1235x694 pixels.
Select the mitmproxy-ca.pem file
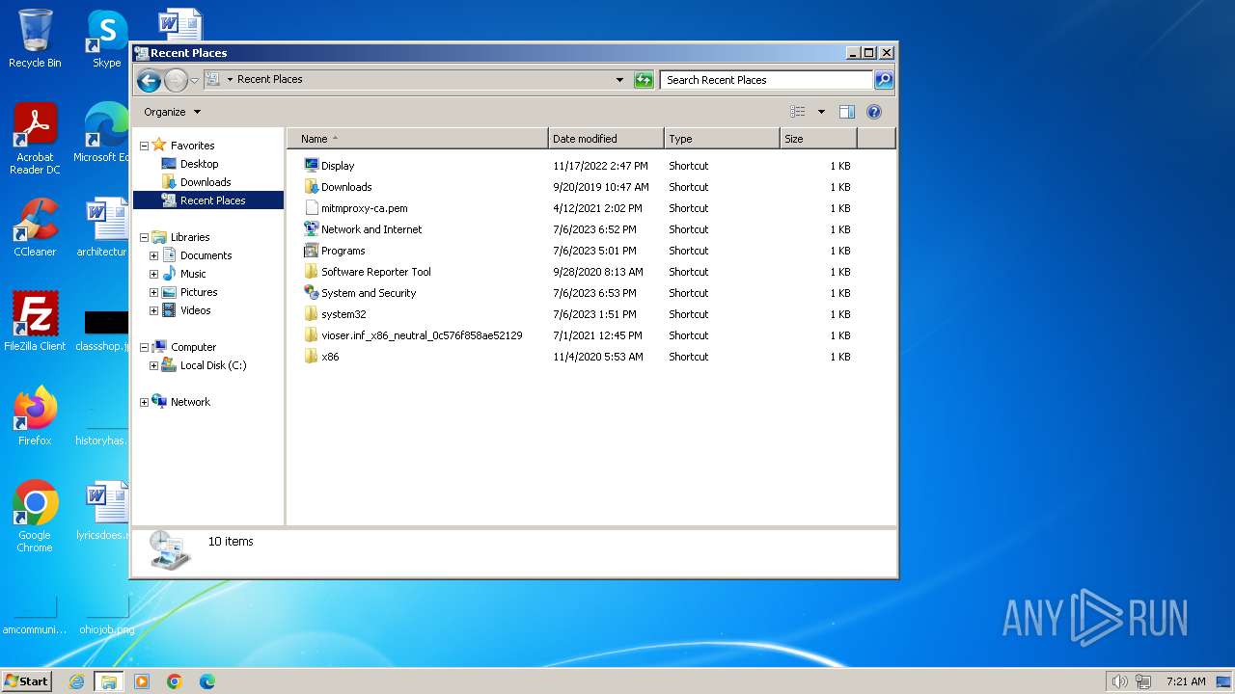(x=364, y=208)
